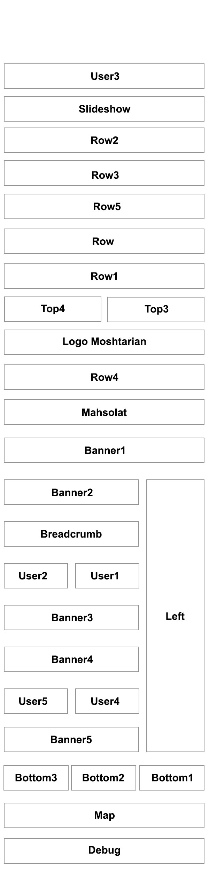Screen dimensions: 209x871
Task: Click the Map position box
Action: (x=104, y=816)
